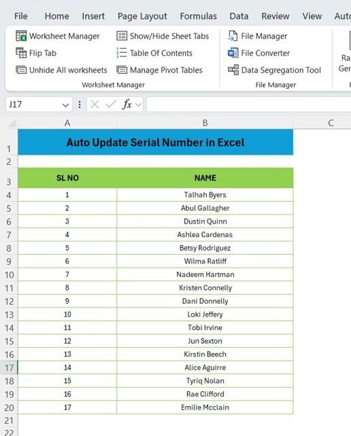Click Unhide All worksheets icon
The height and width of the screenshot is (436, 351).
click(x=21, y=70)
